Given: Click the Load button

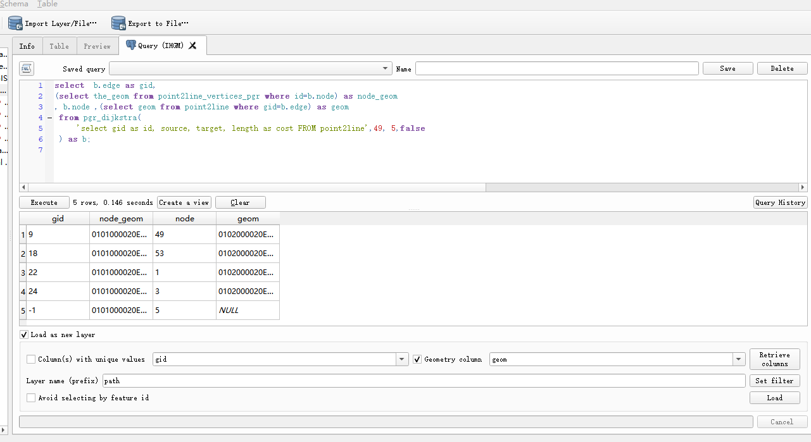Looking at the screenshot, I should (775, 398).
